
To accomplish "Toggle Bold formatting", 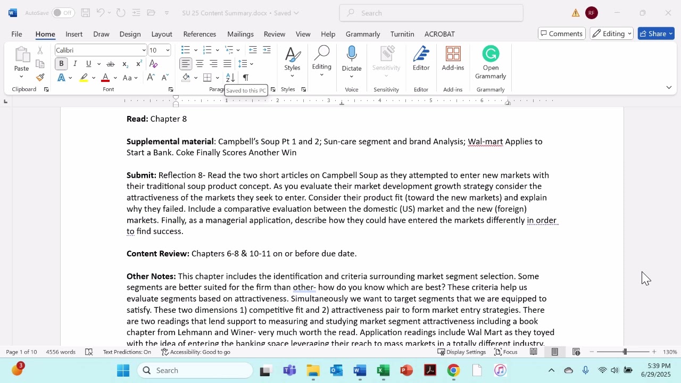I will 61,64.
